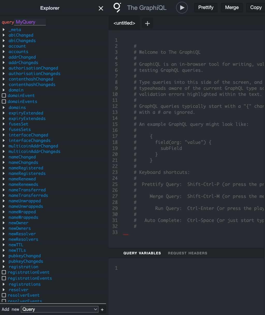Select the expiryExtendeds field
The width and height of the screenshot is (265, 315).
click(x=27, y=119)
